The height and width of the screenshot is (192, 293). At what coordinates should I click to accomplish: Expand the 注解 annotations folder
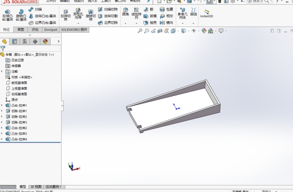tap(2, 71)
